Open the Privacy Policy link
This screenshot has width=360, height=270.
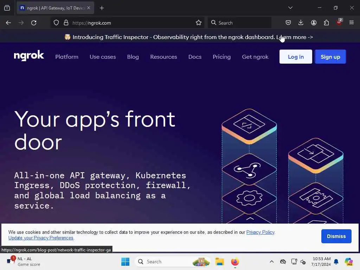point(260,232)
